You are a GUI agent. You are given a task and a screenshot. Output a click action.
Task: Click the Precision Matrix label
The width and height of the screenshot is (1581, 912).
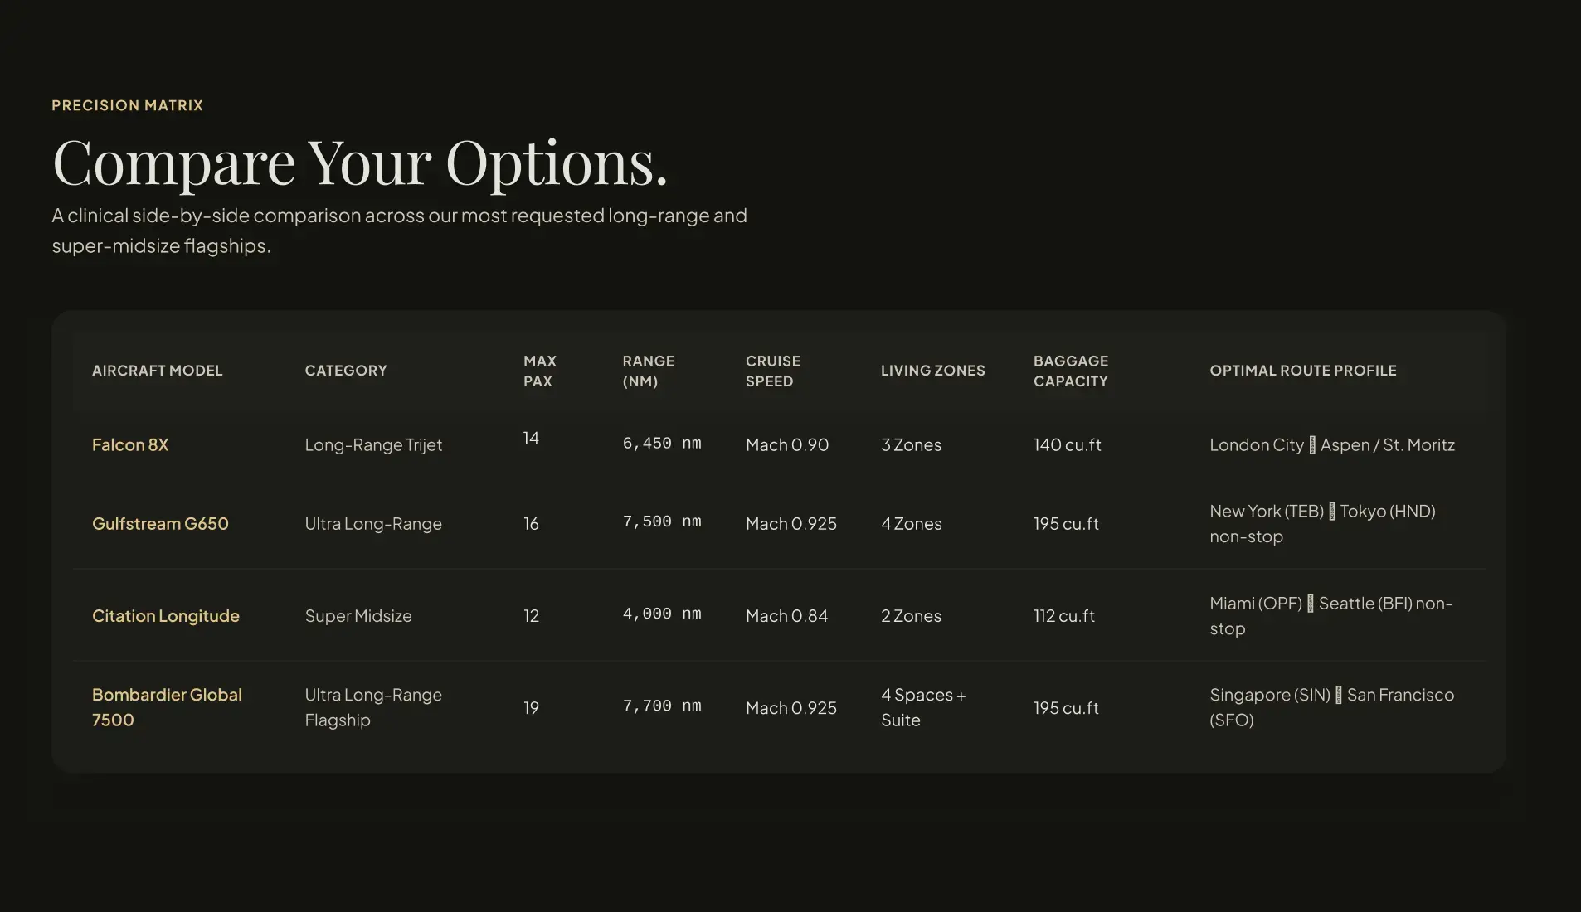point(128,105)
